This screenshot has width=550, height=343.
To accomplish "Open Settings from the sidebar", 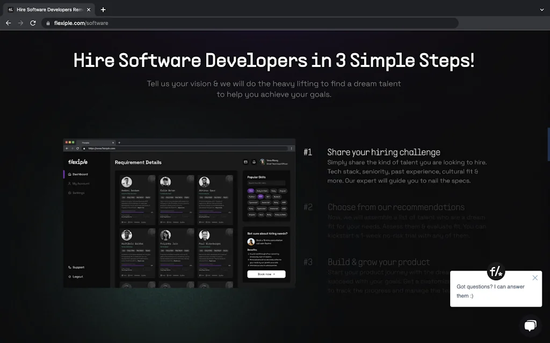I will (78, 193).
